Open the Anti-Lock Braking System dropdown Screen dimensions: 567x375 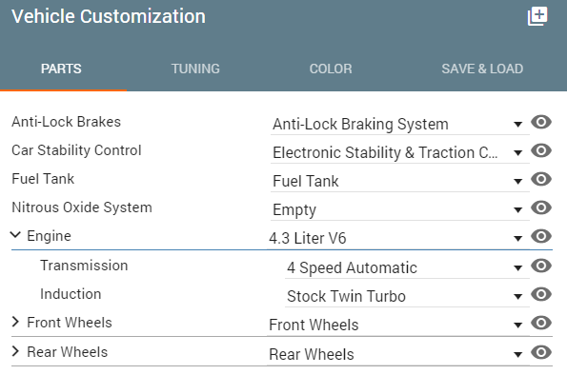(400, 125)
